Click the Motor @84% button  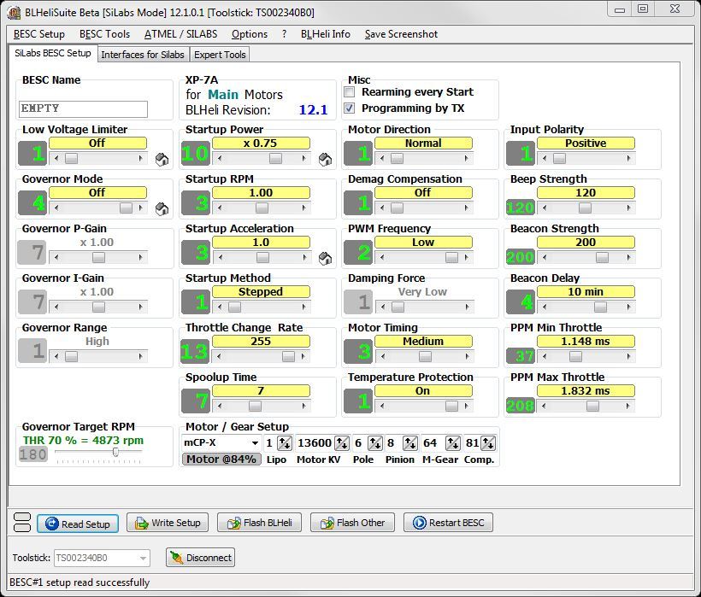(x=221, y=459)
